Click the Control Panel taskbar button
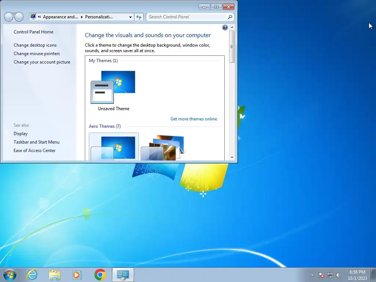 pyautogui.click(x=123, y=275)
